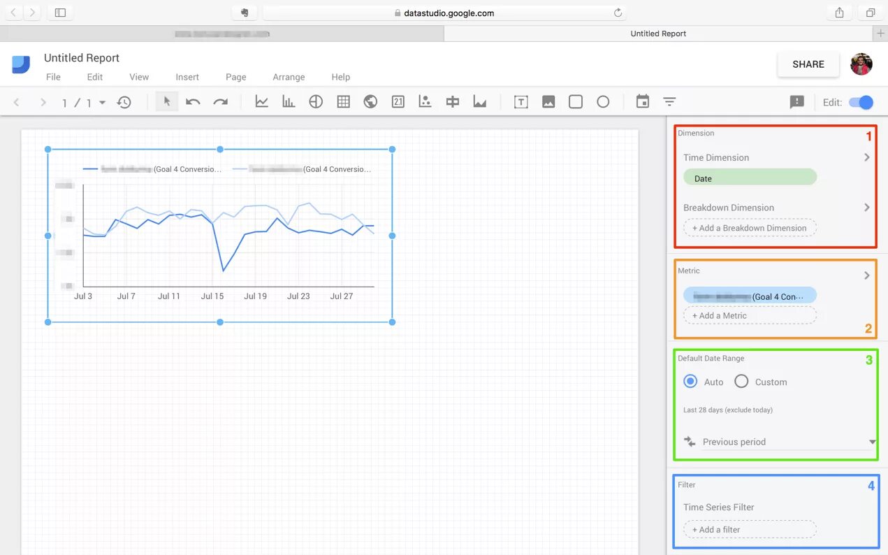Go back in Safari
The width and height of the screenshot is (888, 555).
15,13
